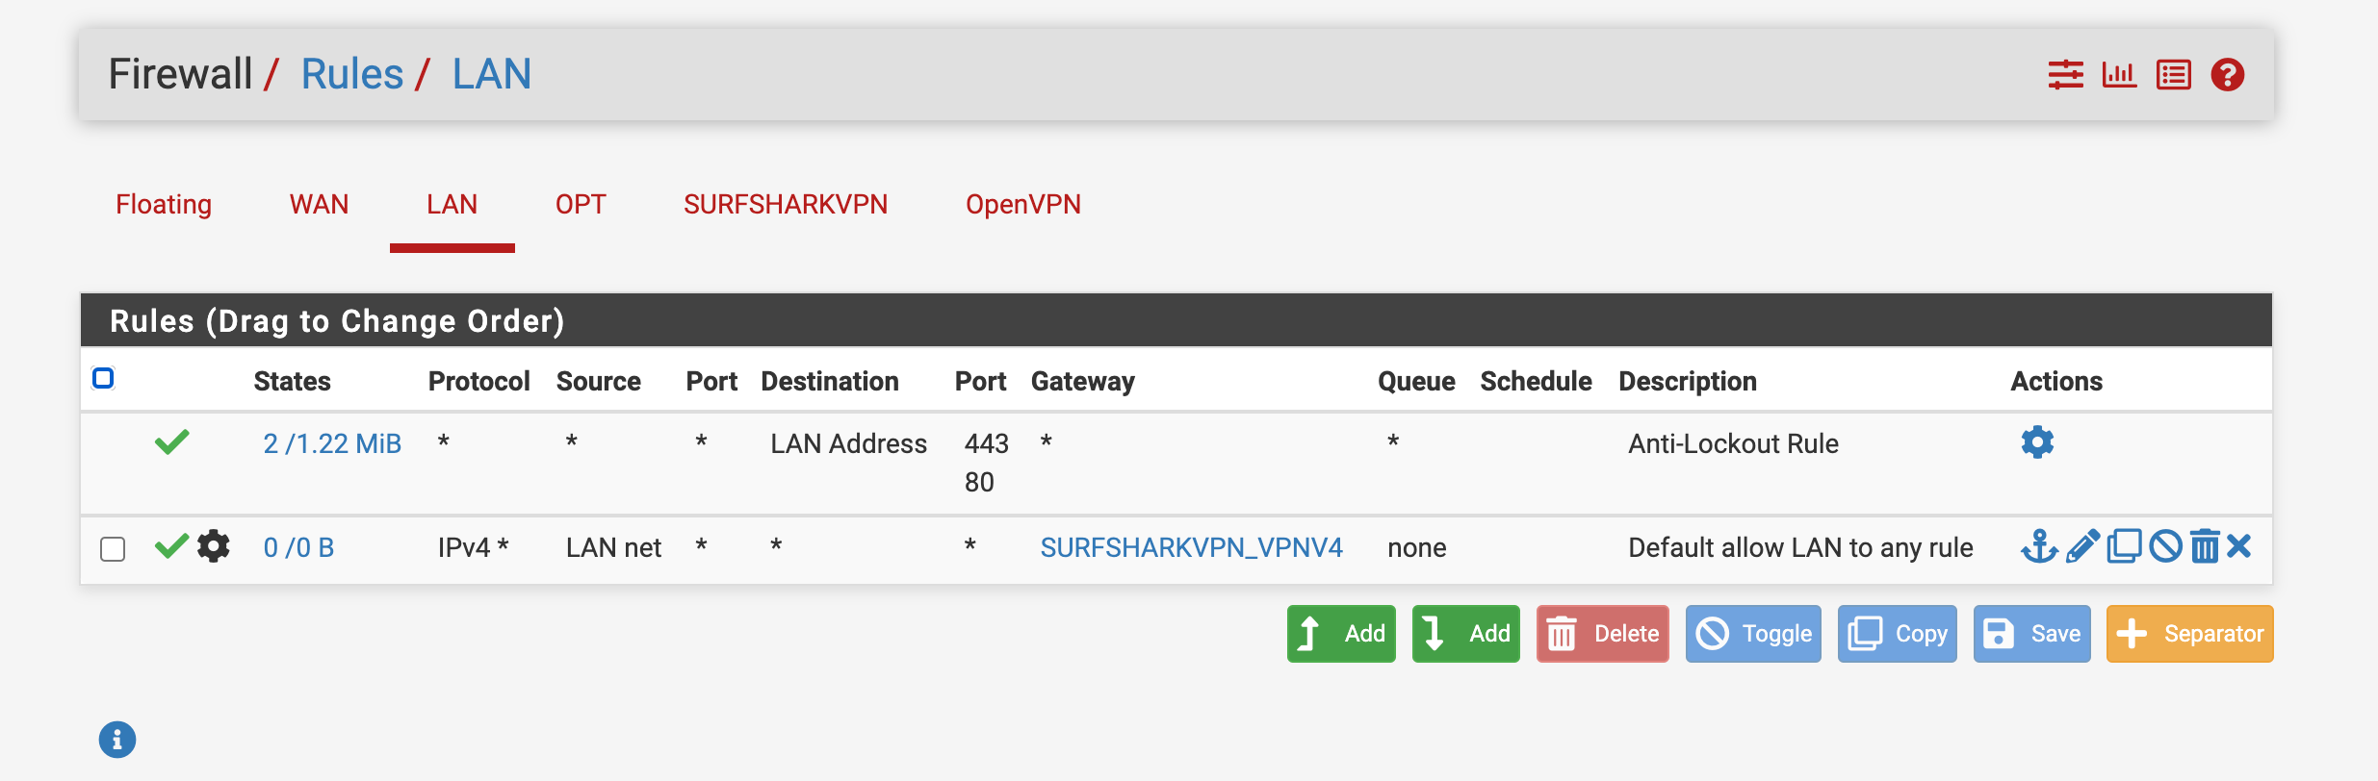2378x781 pixels.
Task: Open the firewall log list icon
Action: (2174, 75)
